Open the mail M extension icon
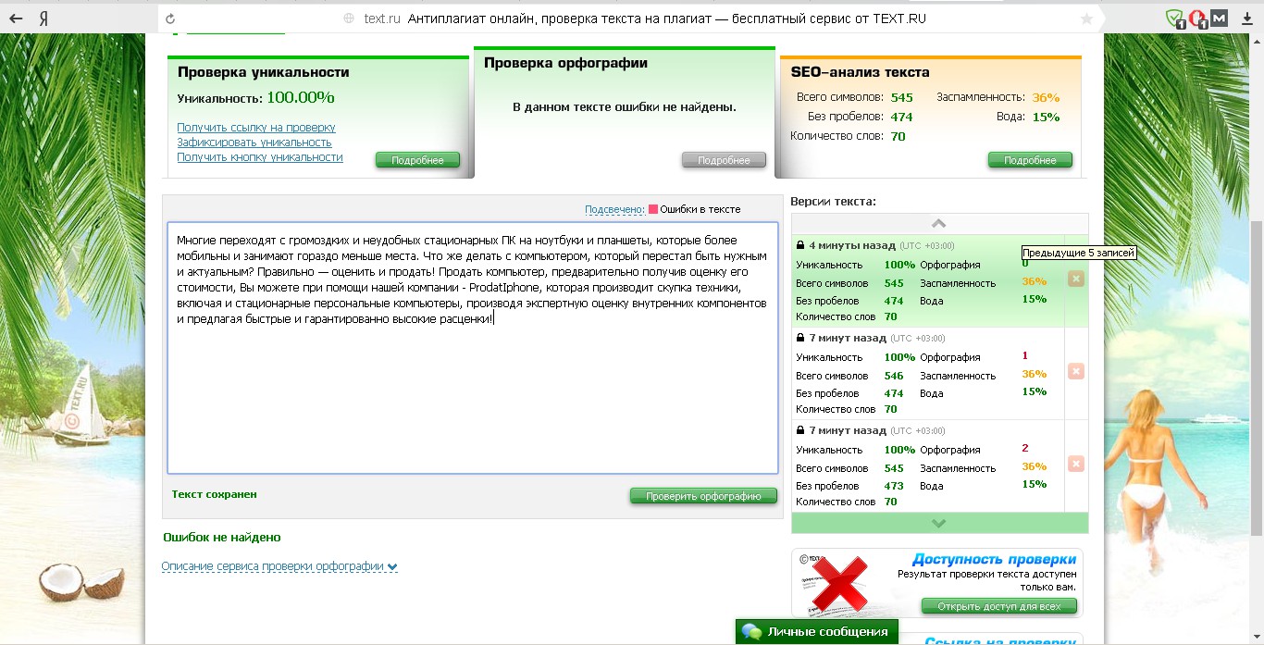This screenshot has height=645, width=1264. pos(1220,18)
